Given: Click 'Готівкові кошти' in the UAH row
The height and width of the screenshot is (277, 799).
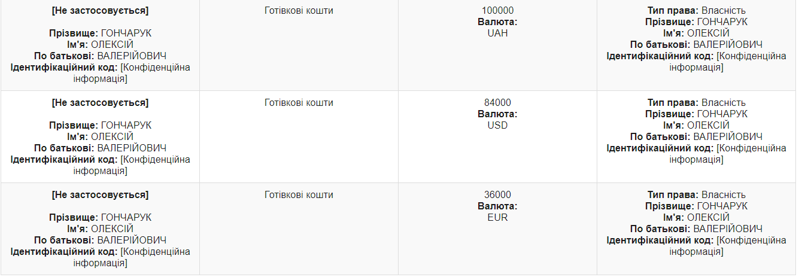Looking at the screenshot, I should [x=299, y=11].
